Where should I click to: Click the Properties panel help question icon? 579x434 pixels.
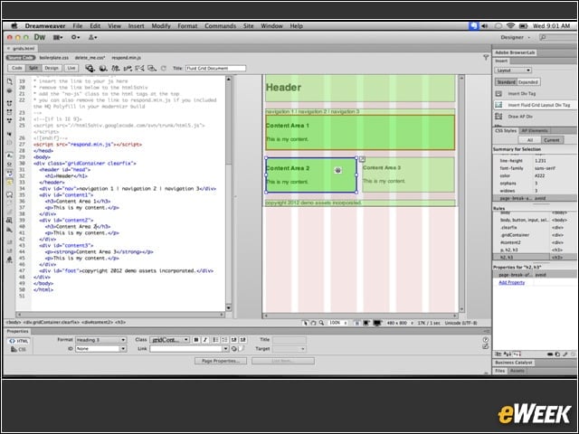click(x=486, y=340)
